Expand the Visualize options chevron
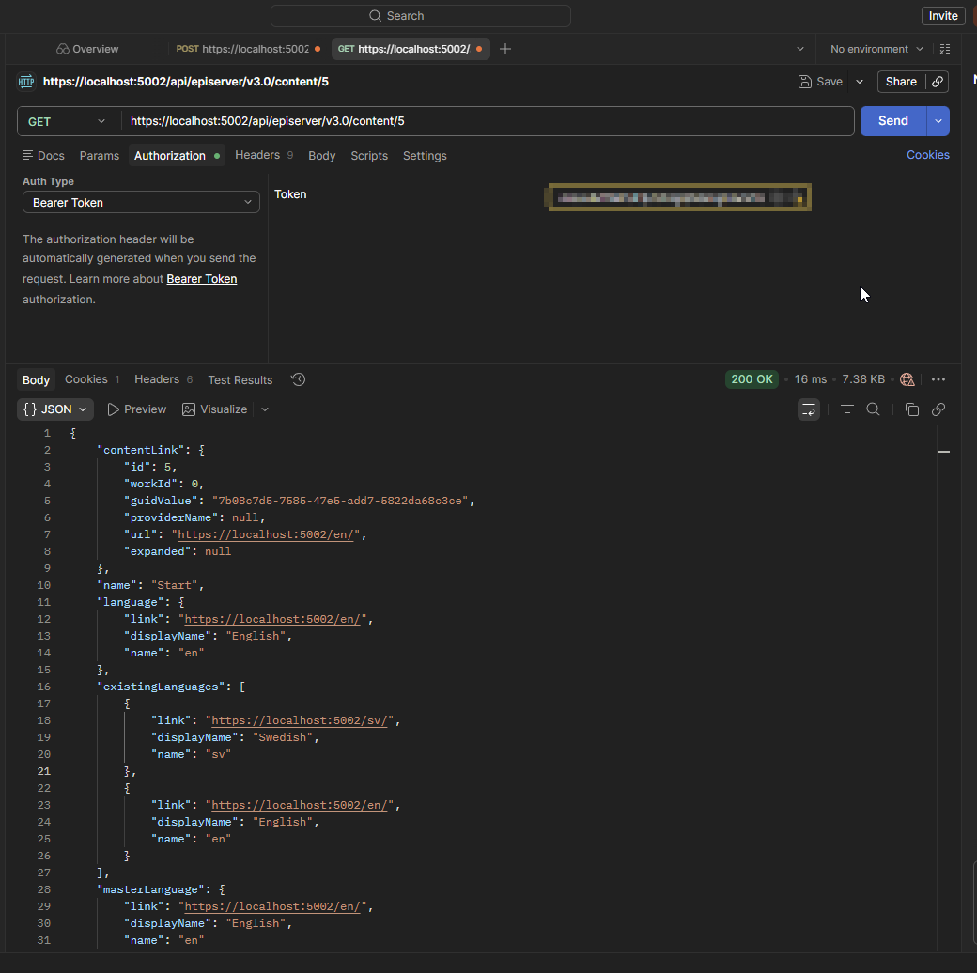This screenshot has height=973, width=977. pos(265,409)
